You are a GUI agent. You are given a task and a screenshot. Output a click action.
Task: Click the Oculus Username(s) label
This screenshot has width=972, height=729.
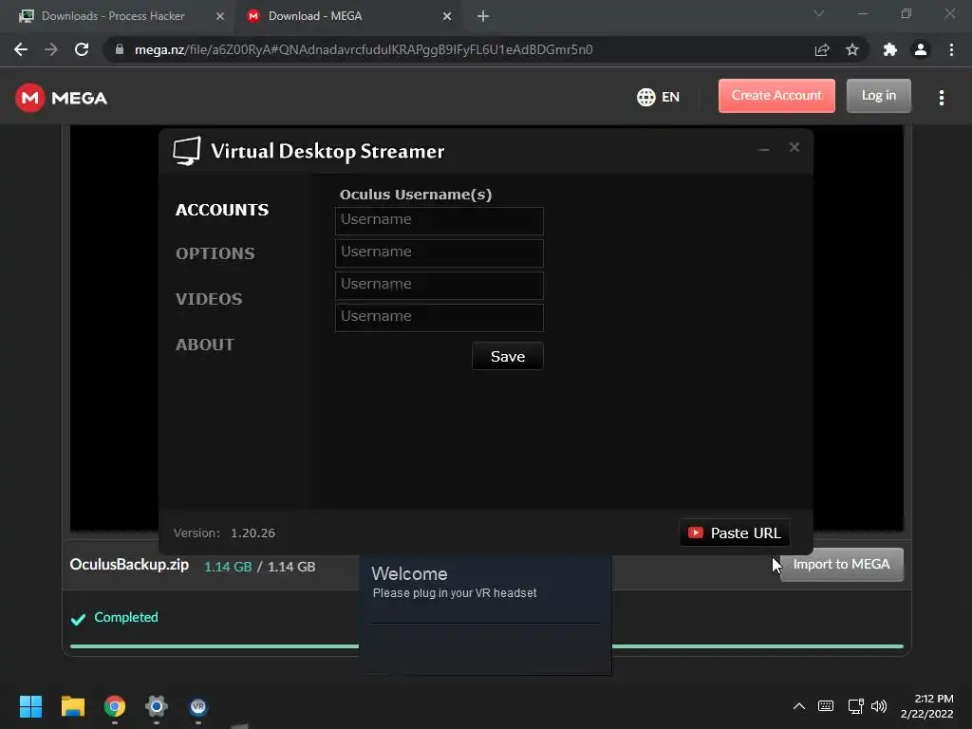416,195
